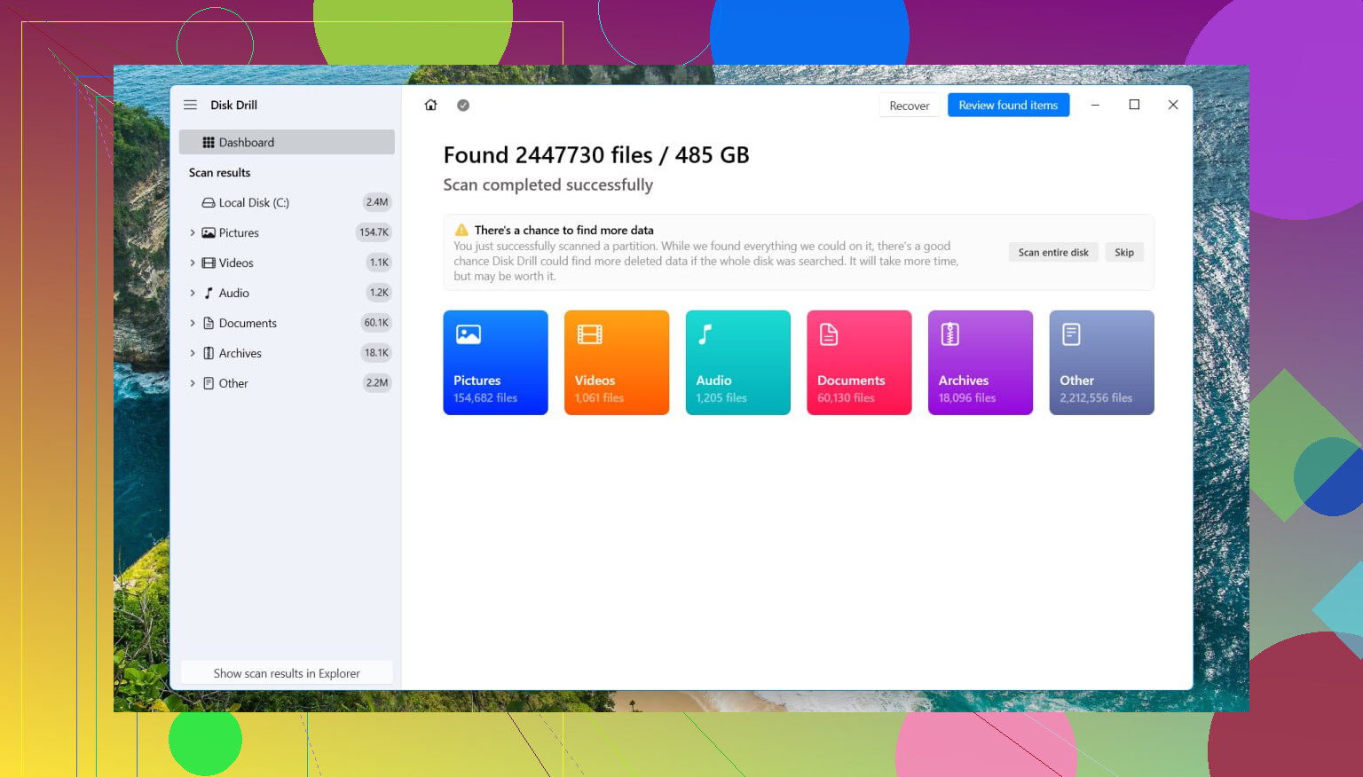Open the Audio tile with music note
The image size is (1363, 777).
[x=738, y=363]
